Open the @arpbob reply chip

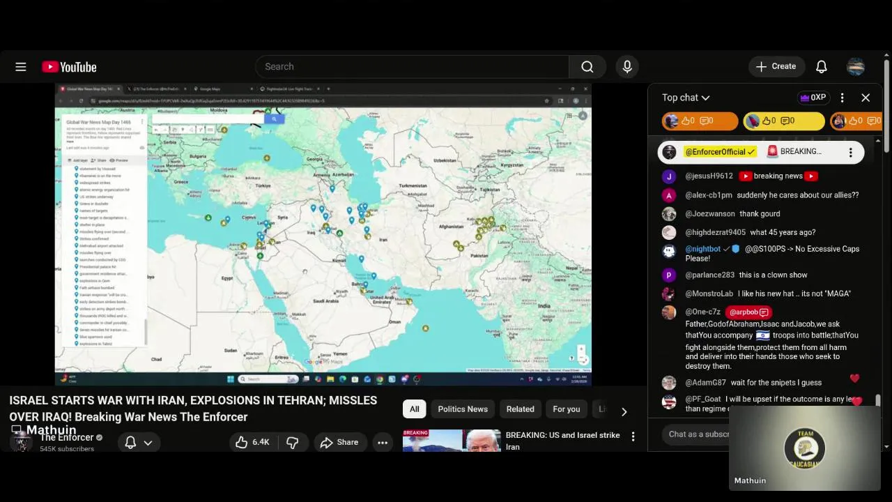(x=749, y=312)
